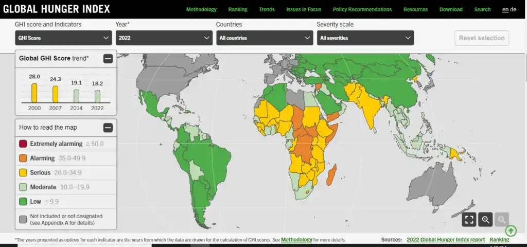527x247 pixels.
Task: Click the "18.2" value in trend chart
Action: pyautogui.click(x=97, y=83)
